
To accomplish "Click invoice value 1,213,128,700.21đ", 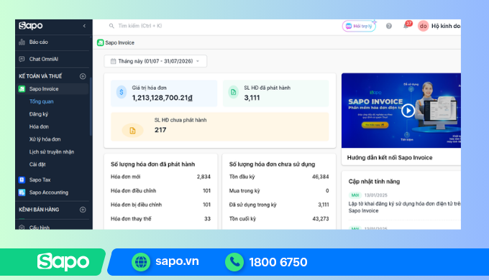I will point(162,98).
